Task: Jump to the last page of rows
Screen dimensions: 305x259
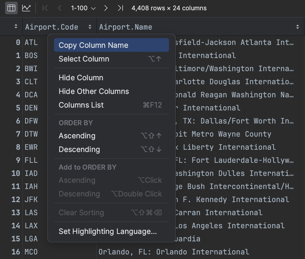Action: click(120, 8)
